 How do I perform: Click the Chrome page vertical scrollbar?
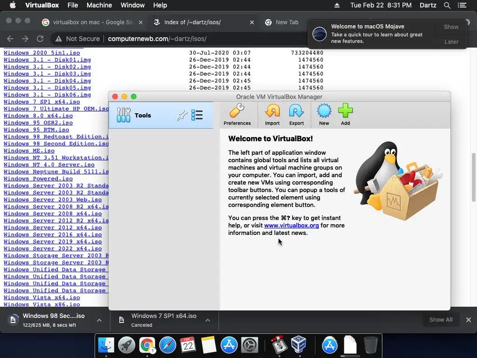tap(473, 177)
